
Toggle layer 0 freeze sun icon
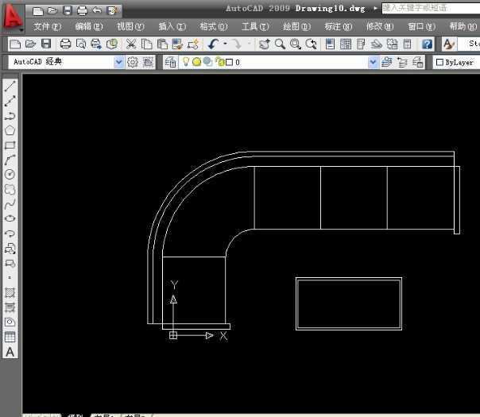(x=196, y=62)
